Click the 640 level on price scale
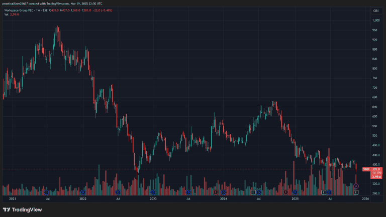 pyautogui.click(x=375, y=107)
